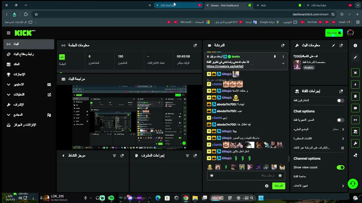This screenshot has height=203, width=362.
Task: Toggle the document moderator actions button in the right strip
Action: point(355,96)
